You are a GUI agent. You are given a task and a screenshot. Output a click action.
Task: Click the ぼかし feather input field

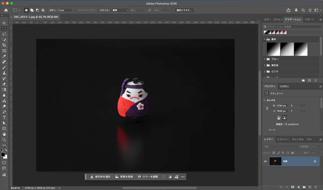coord(65,10)
